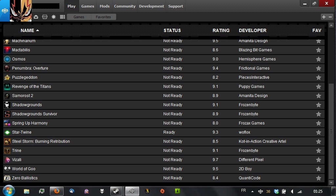
Task: Click the vertical scrollbar thumb
Action: (331, 132)
